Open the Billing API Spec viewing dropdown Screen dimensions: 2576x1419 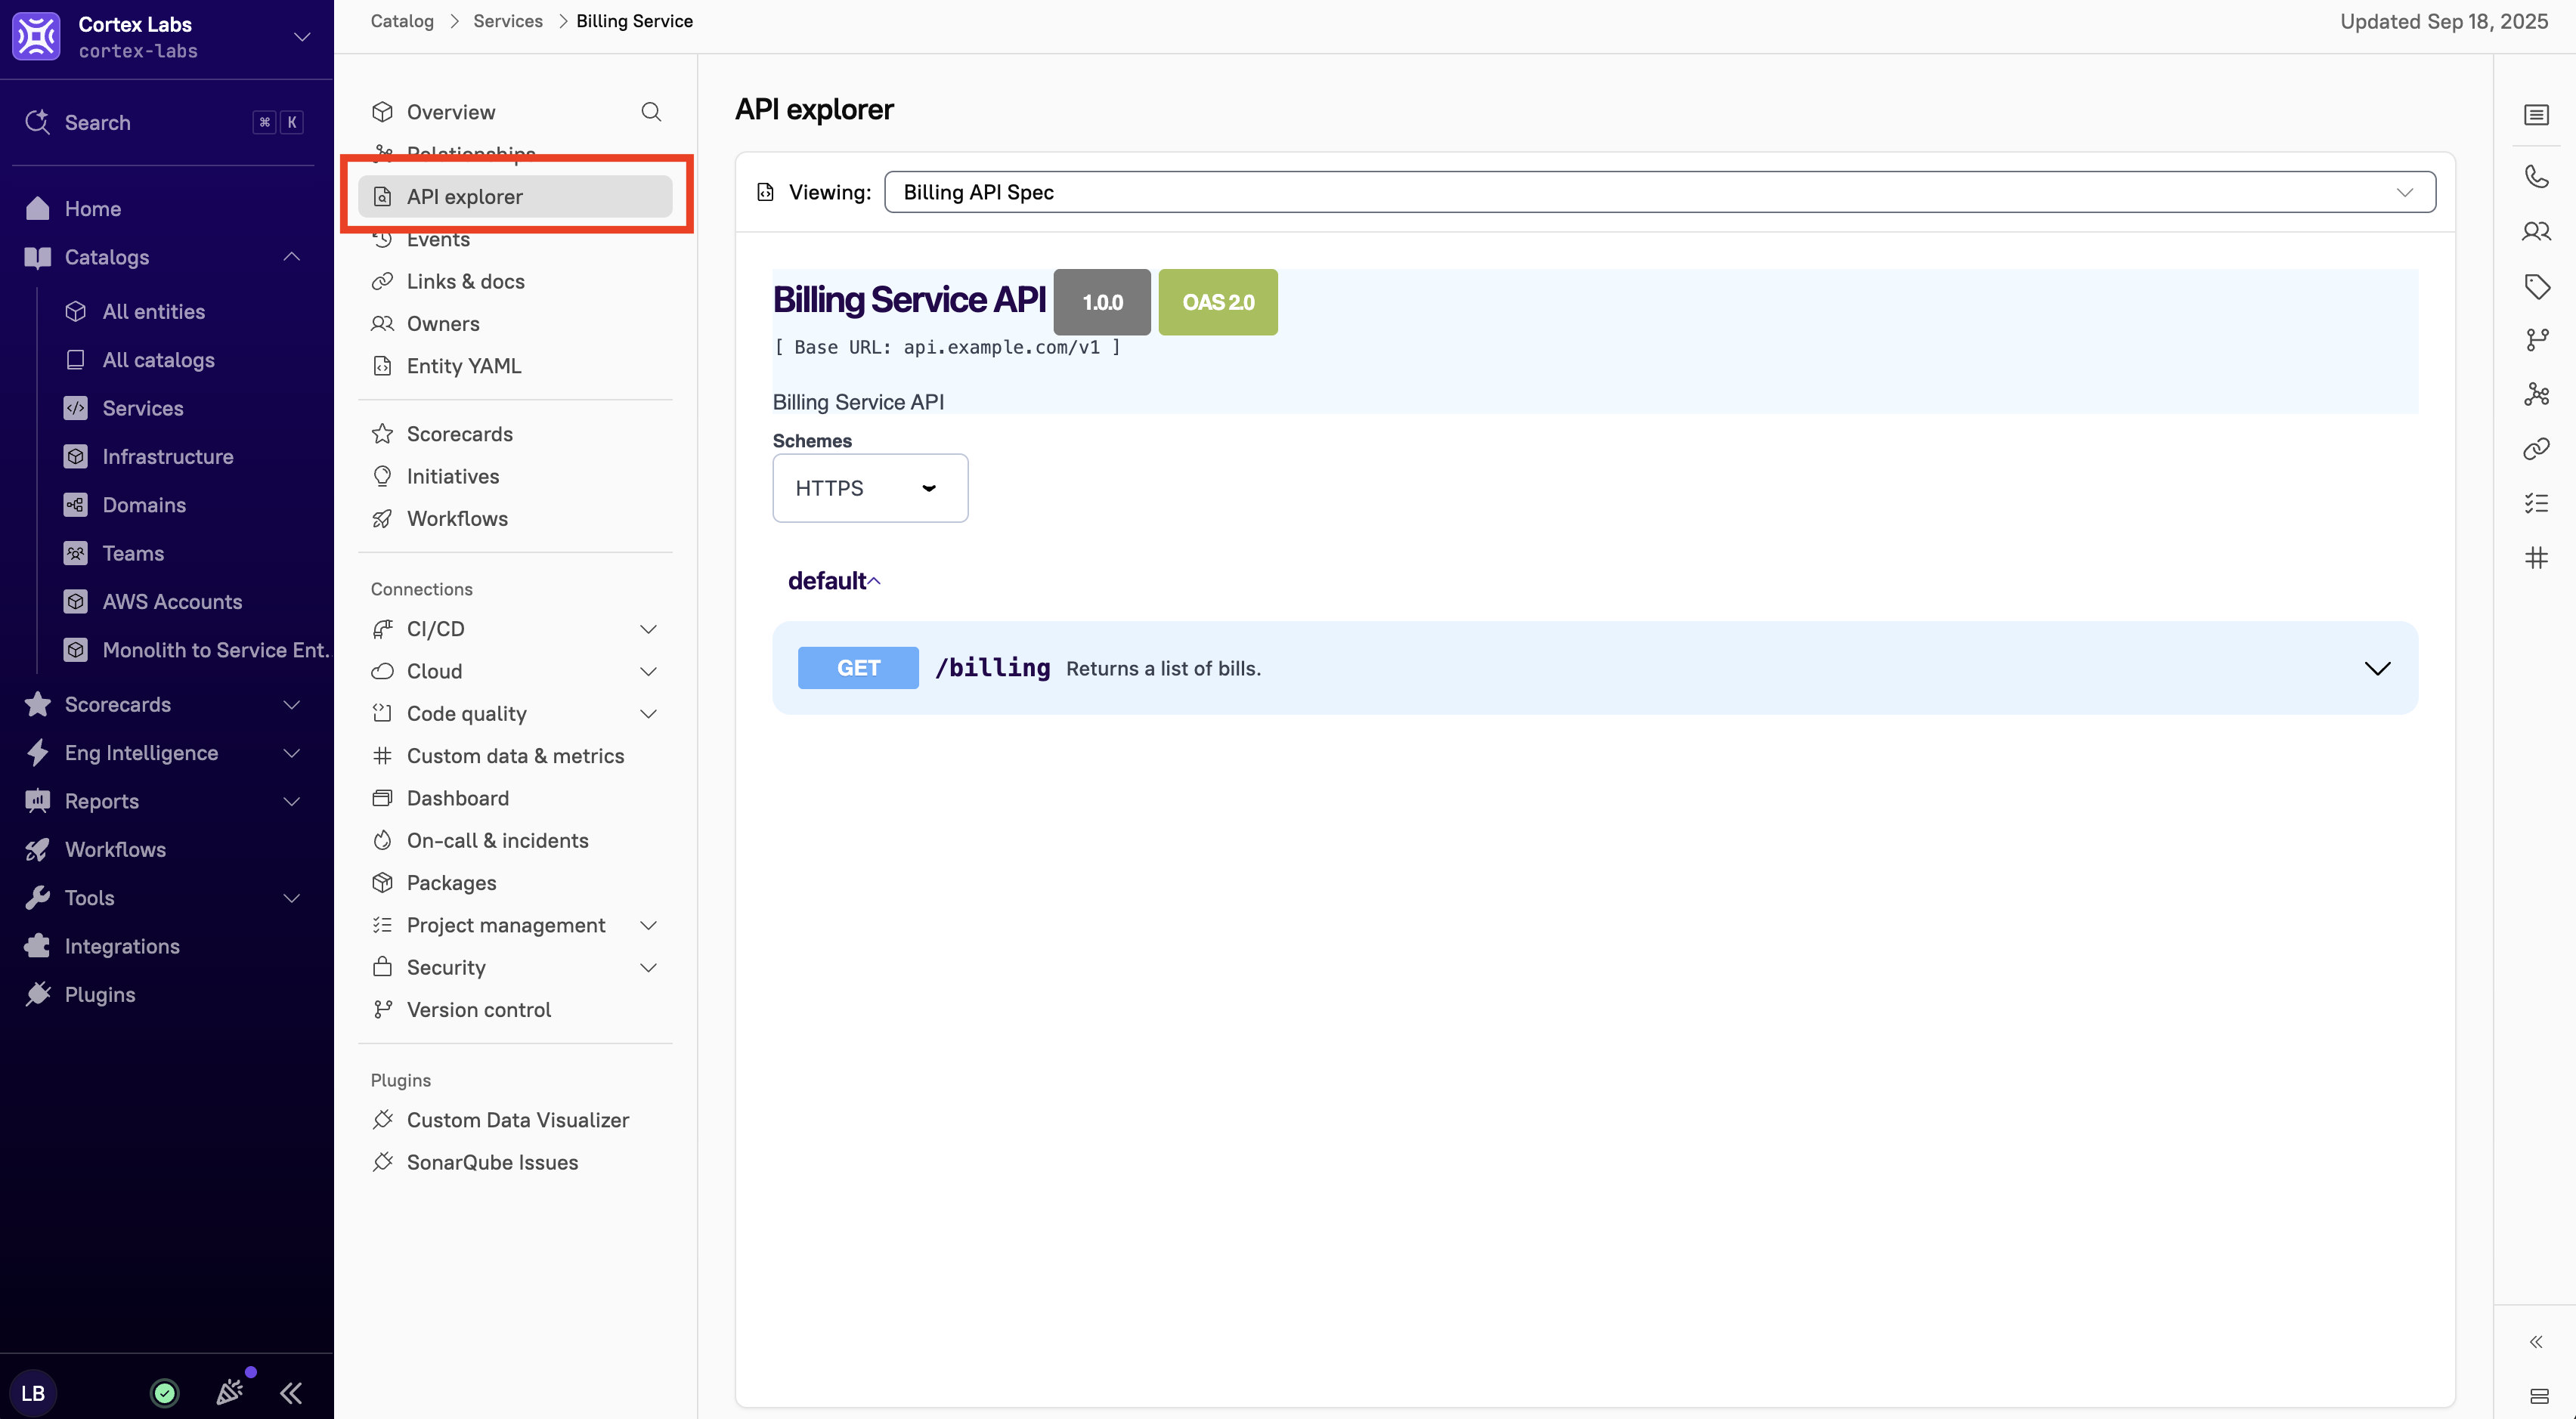point(1660,192)
